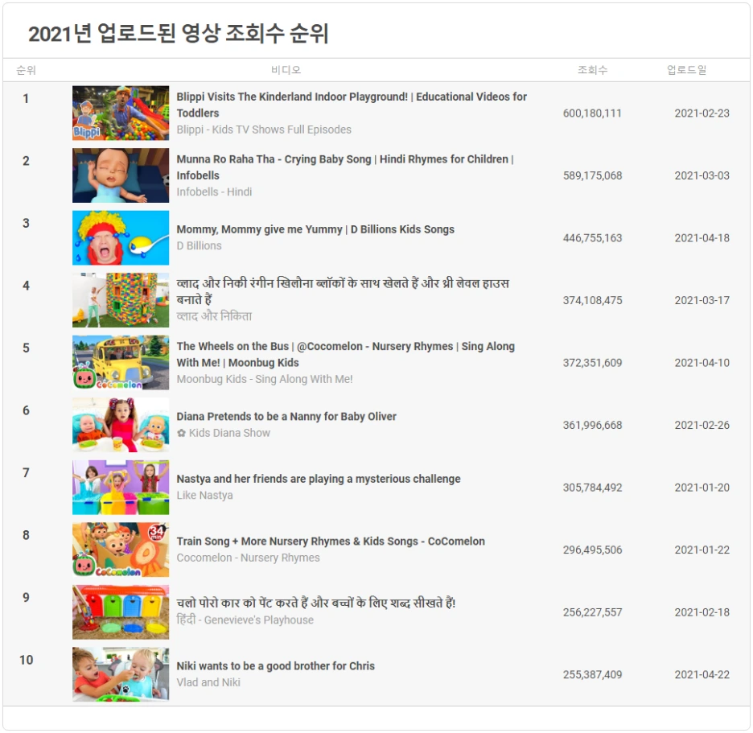Click the Blippi Visits The Kinderland title link
This screenshot has width=753, height=733.
tap(352, 105)
